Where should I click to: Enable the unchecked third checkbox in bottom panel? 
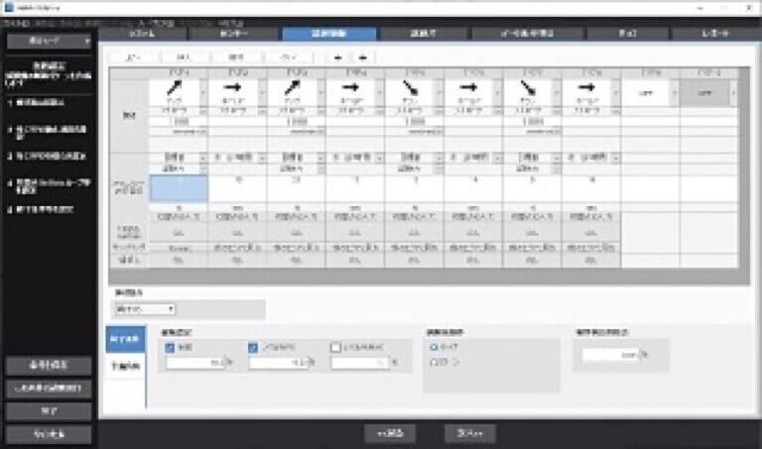coord(337,348)
